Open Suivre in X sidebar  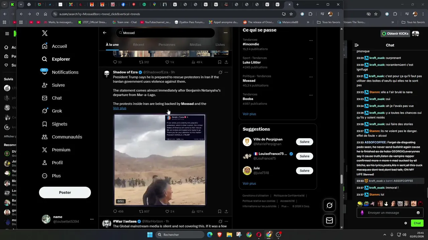(53, 85)
